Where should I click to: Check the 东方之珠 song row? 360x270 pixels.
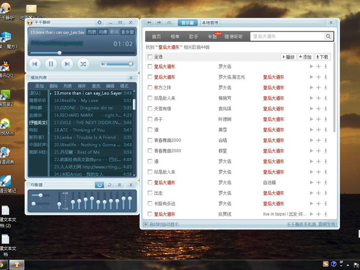[x=150, y=87]
